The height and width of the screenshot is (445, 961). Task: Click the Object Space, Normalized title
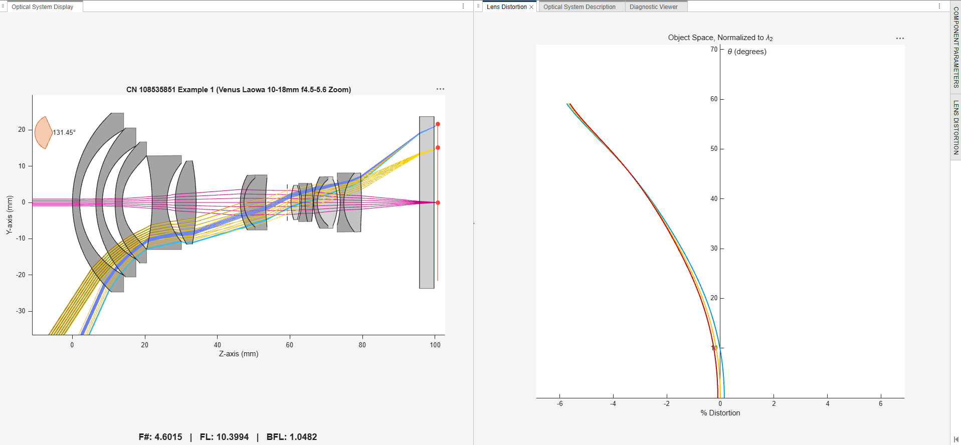coord(720,38)
